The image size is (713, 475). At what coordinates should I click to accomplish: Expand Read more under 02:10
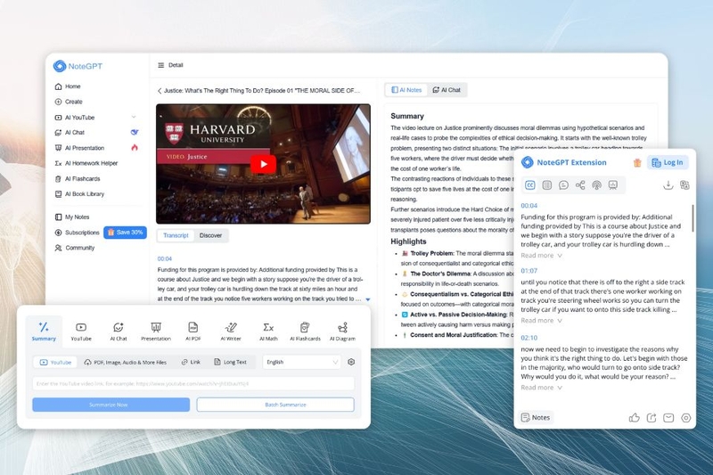[542, 388]
